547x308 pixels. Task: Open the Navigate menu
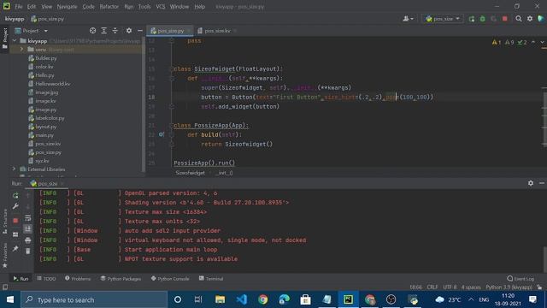click(67, 7)
